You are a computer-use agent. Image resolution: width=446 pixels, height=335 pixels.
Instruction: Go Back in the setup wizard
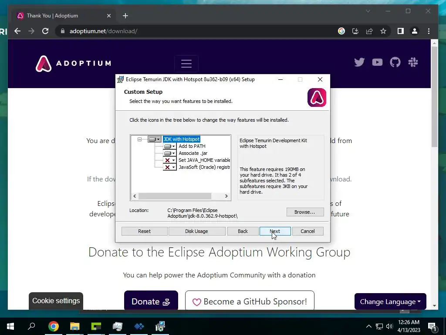(243, 231)
